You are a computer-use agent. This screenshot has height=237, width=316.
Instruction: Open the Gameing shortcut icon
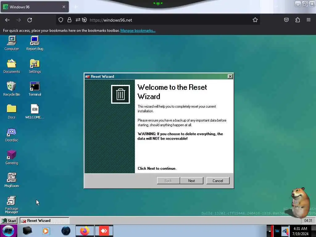tap(12, 157)
